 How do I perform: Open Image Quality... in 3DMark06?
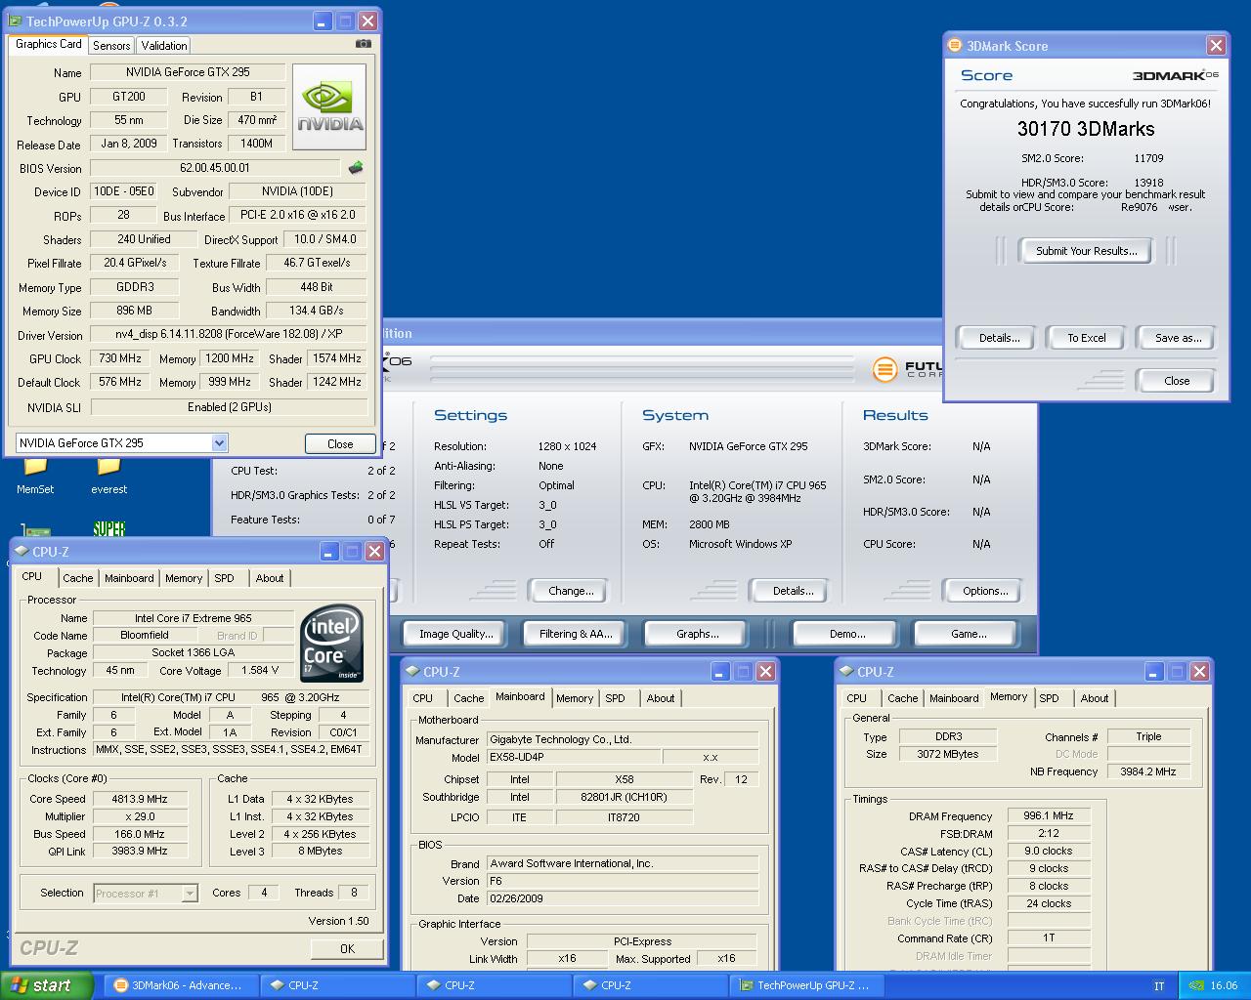point(456,634)
